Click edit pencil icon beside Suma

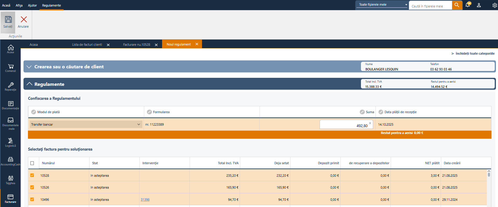click(x=362, y=112)
